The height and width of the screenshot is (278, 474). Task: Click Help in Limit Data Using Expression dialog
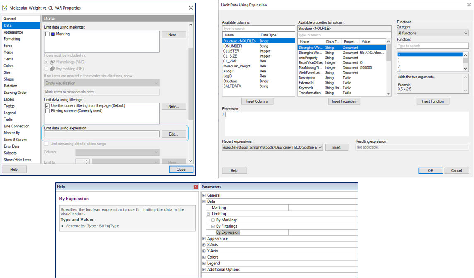[234, 170]
